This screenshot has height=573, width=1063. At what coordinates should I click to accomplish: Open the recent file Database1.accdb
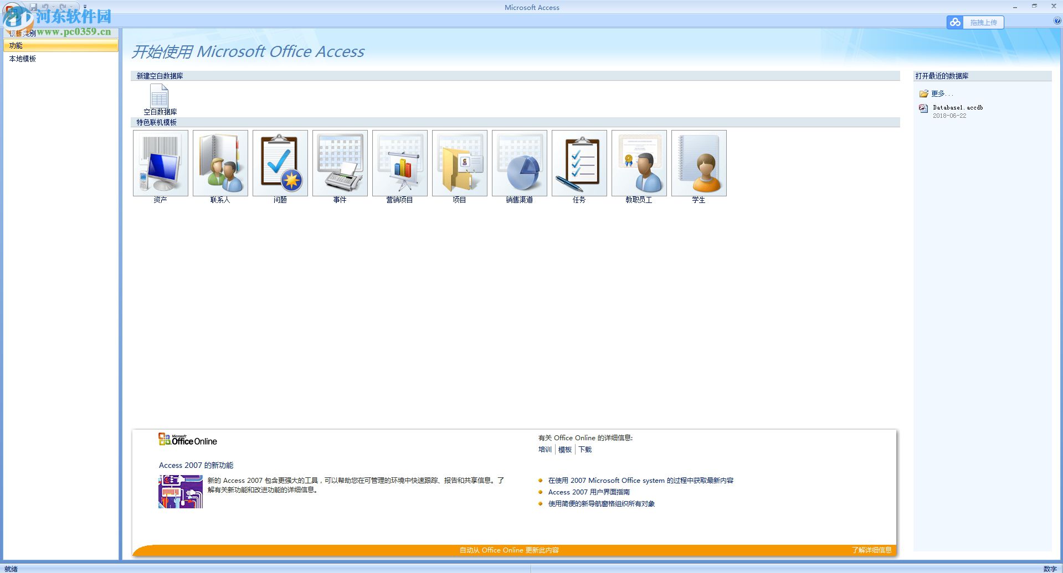click(958, 108)
